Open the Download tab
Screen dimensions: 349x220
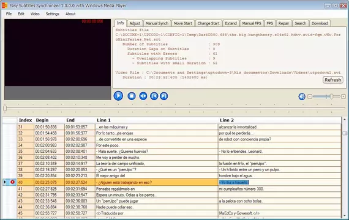320,23
